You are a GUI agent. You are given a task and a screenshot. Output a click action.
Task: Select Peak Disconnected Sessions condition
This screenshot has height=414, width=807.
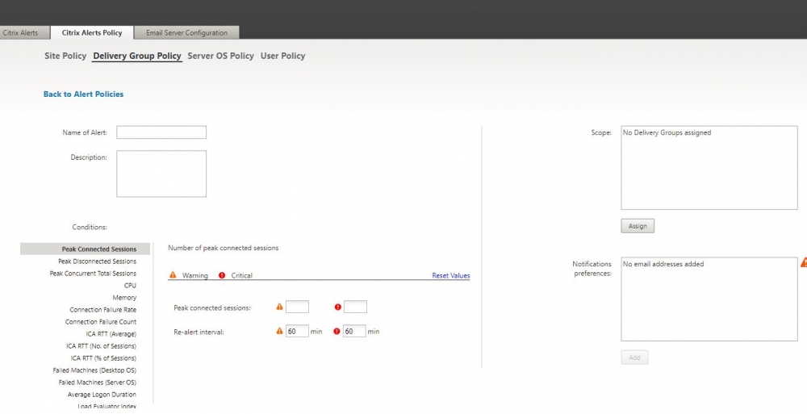[98, 261]
